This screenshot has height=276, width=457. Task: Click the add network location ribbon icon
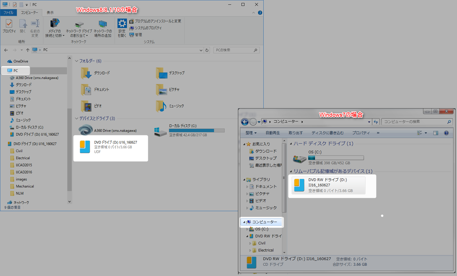coord(103,28)
